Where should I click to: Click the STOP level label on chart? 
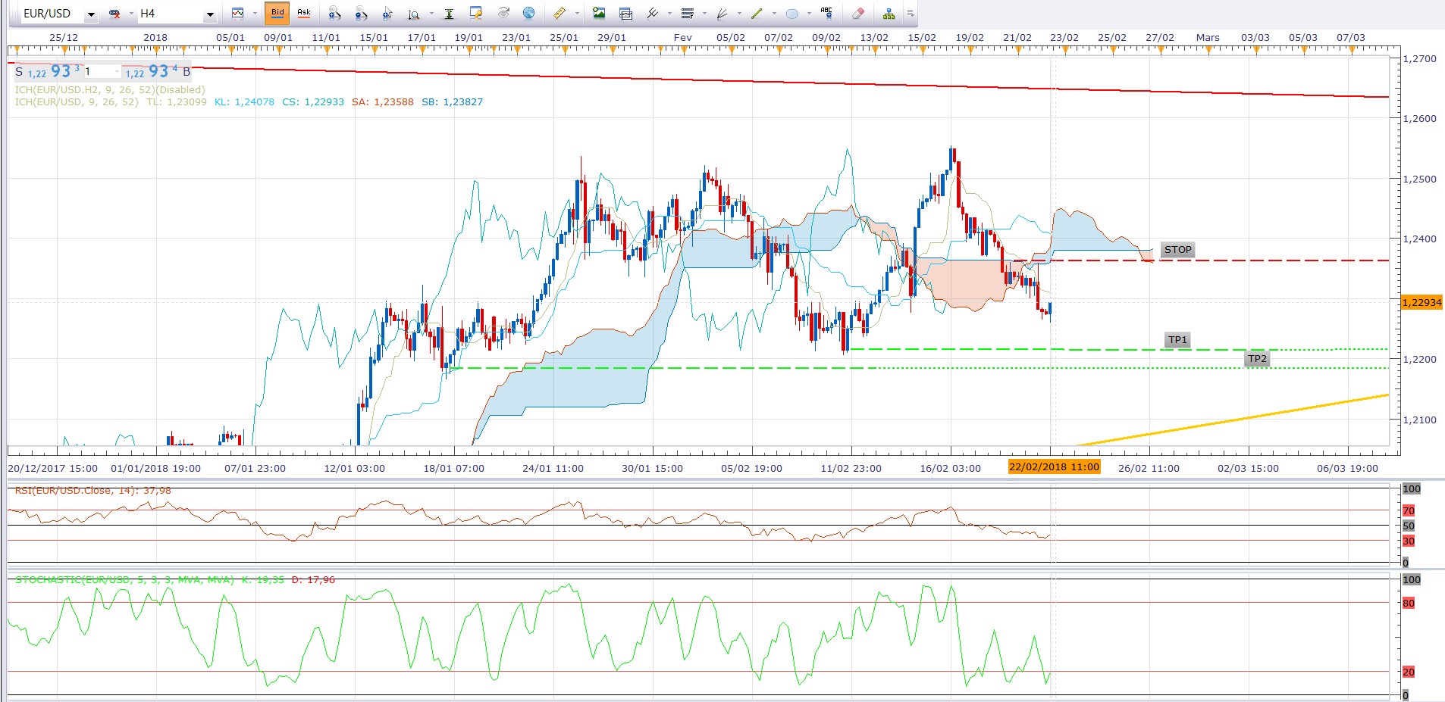coord(1177,250)
